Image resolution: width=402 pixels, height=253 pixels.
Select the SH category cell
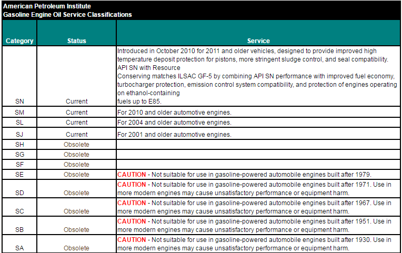(19, 145)
